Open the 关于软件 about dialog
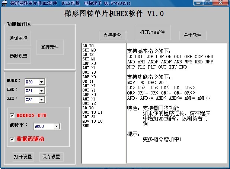The width and height of the screenshot is (230, 169). point(192,35)
